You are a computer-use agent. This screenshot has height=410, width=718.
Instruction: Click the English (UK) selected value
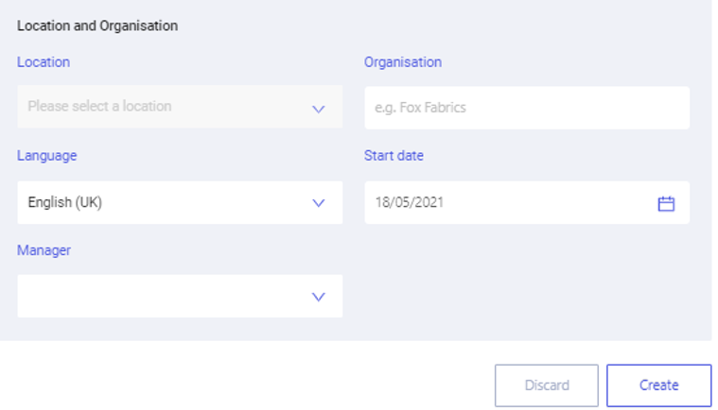tap(65, 202)
